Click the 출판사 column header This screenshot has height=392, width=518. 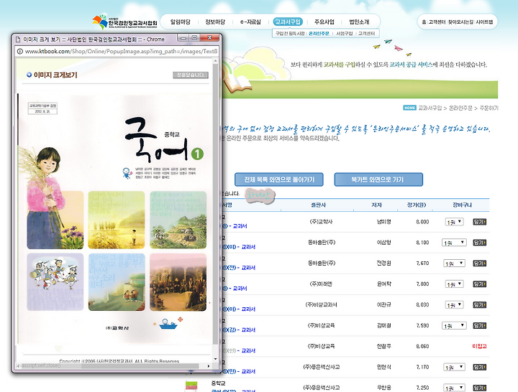click(319, 205)
